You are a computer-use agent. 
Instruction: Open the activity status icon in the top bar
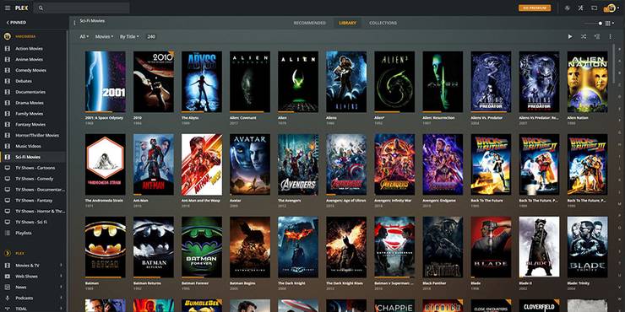(568, 8)
